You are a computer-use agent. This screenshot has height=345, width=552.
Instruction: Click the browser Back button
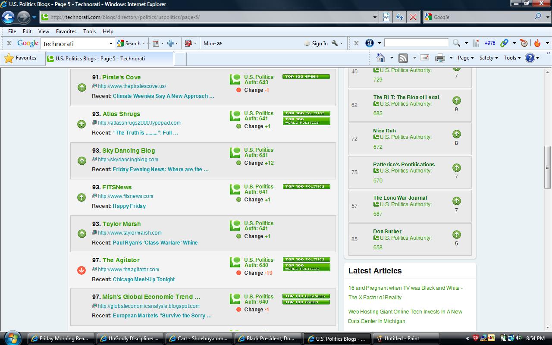(x=8, y=17)
